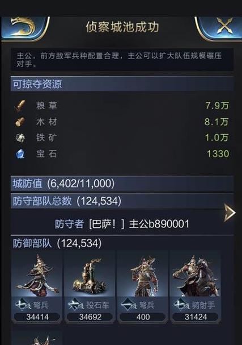Select the 六级 投石车 catapult card
The image size is (242, 345).
pos(90,287)
